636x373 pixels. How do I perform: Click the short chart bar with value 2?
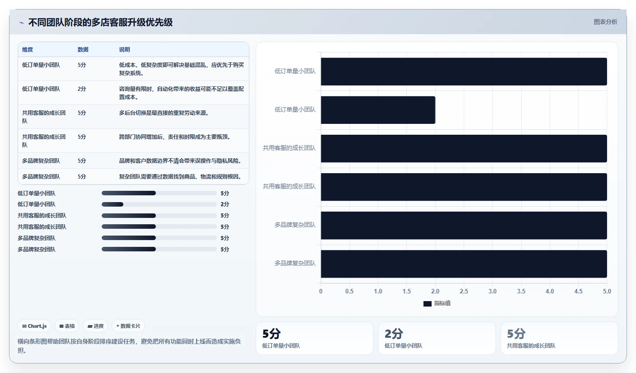pos(378,110)
